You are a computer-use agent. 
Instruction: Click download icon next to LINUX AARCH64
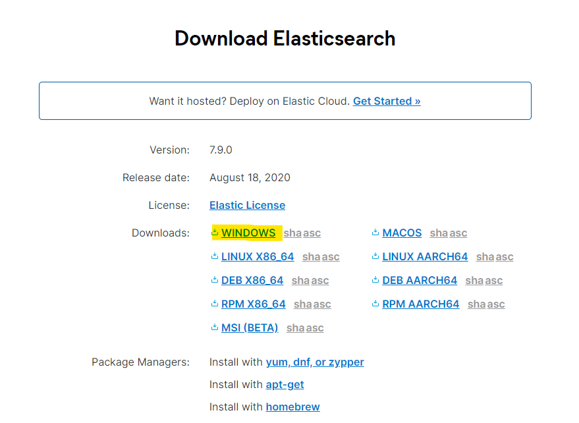375,256
